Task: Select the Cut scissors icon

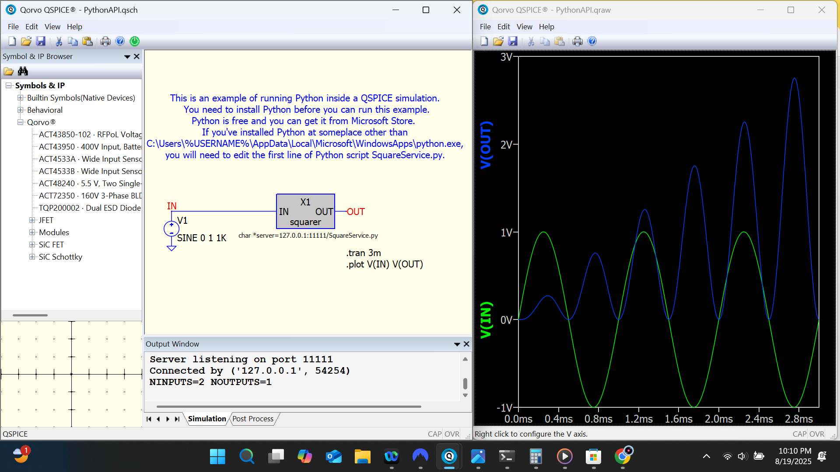Action: (x=58, y=41)
